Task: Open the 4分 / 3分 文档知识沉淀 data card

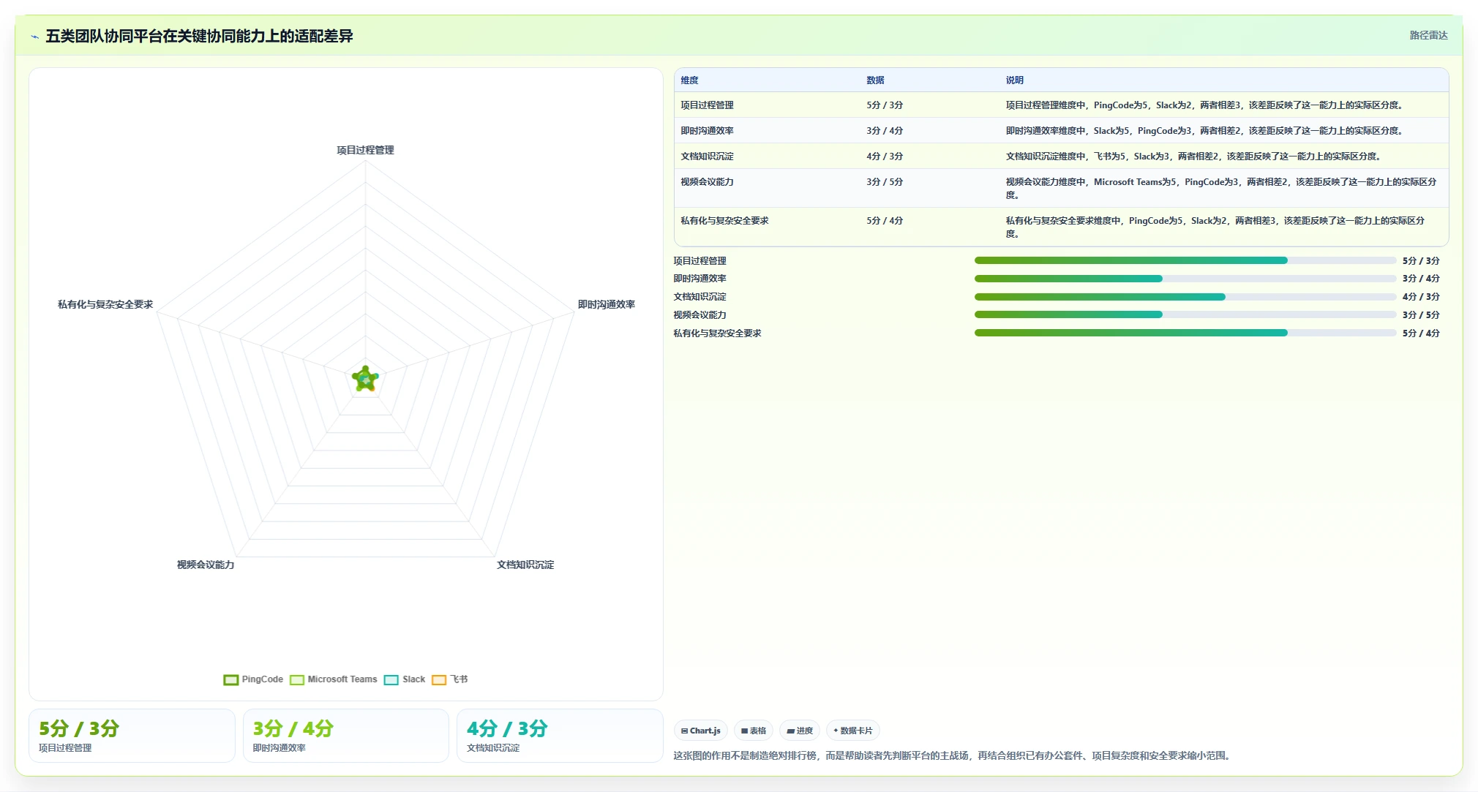Action: coord(560,736)
